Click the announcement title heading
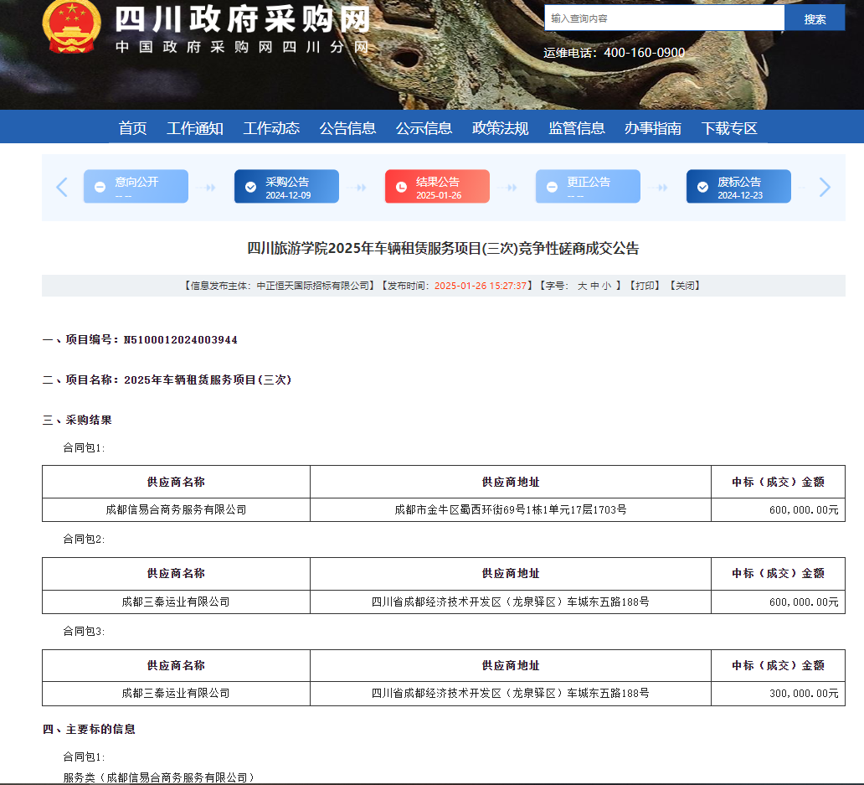This screenshot has width=864, height=785. (443, 248)
